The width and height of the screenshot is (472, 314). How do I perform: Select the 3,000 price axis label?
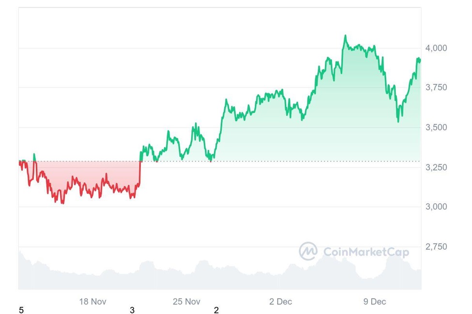pos(437,207)
